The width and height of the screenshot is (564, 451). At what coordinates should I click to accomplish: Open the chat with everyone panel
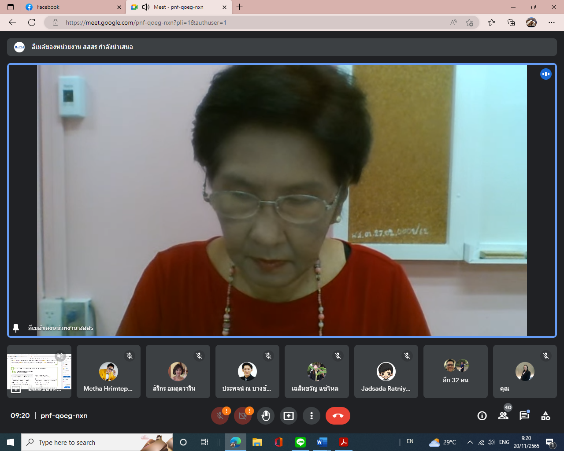(524, 416)
